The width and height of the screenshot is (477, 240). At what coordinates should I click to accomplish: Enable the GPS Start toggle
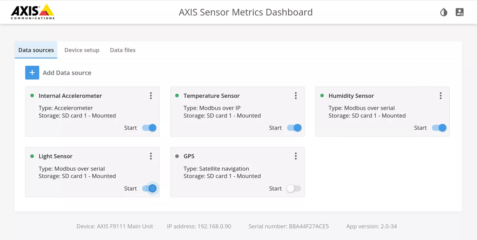[x=294, y=189]
